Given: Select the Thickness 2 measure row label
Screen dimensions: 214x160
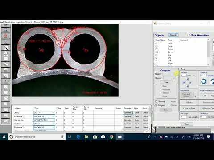Looking at the screenshot, I should tap(19, 127).
